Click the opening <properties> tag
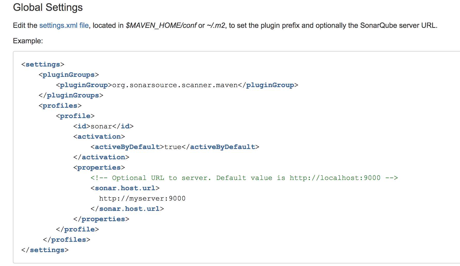The image size is (460, 266). tap(99, 168)
